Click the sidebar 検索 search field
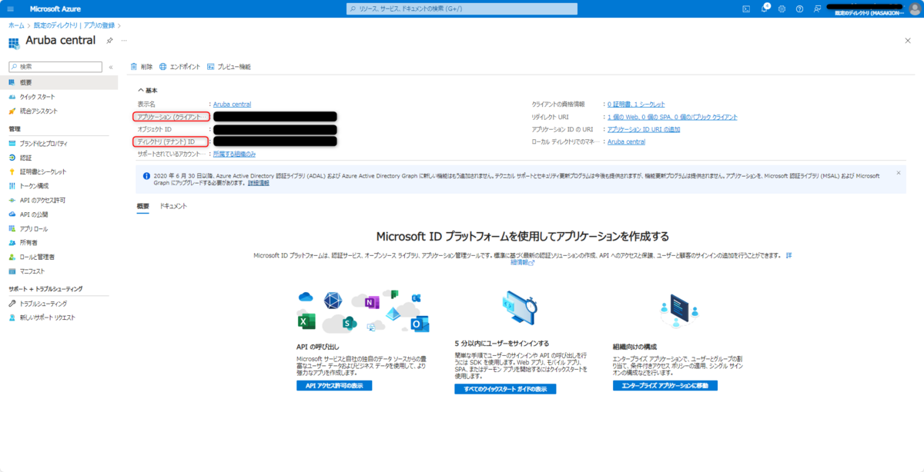The image size is (924, 472). click(x=55, y=67)
